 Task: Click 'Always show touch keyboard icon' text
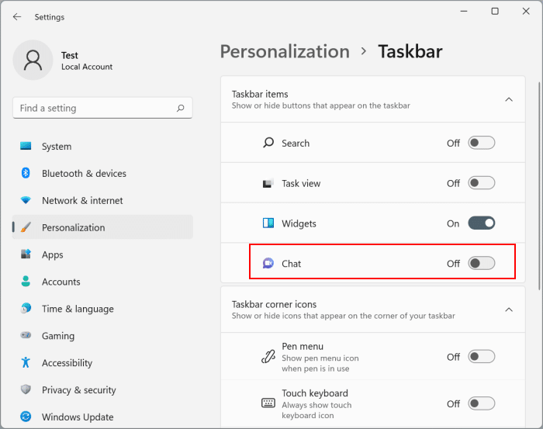(x=316, y=410)
